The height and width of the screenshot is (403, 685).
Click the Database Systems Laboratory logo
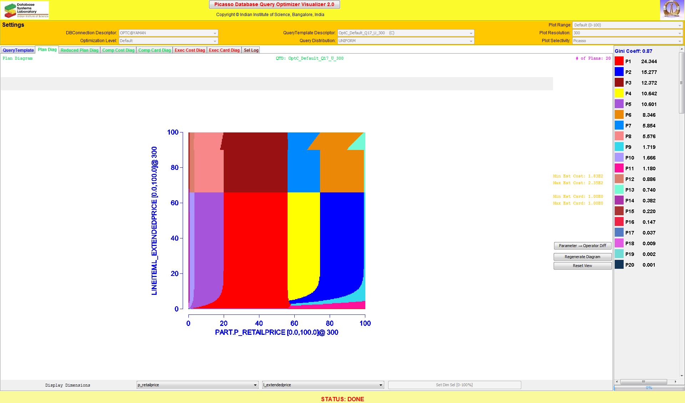[x=25, y=10]
